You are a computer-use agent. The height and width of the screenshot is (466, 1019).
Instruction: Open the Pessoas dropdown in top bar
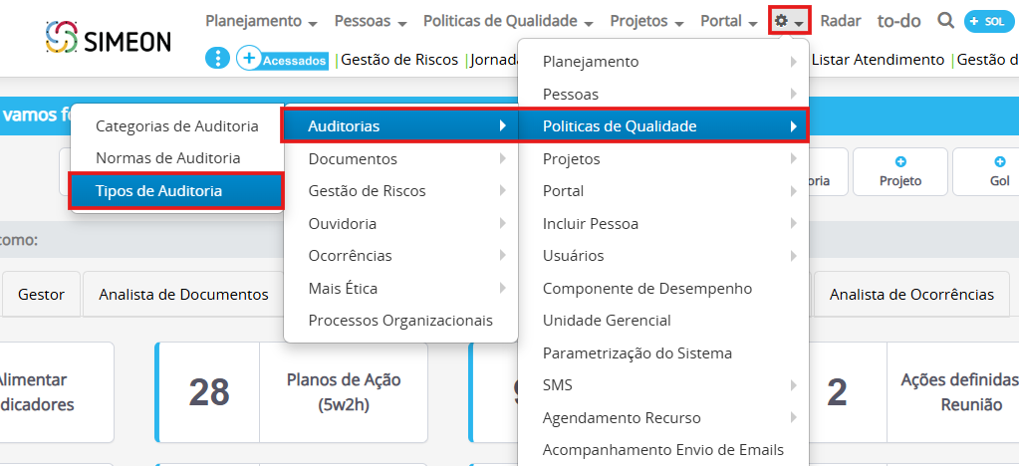[371, 21]
